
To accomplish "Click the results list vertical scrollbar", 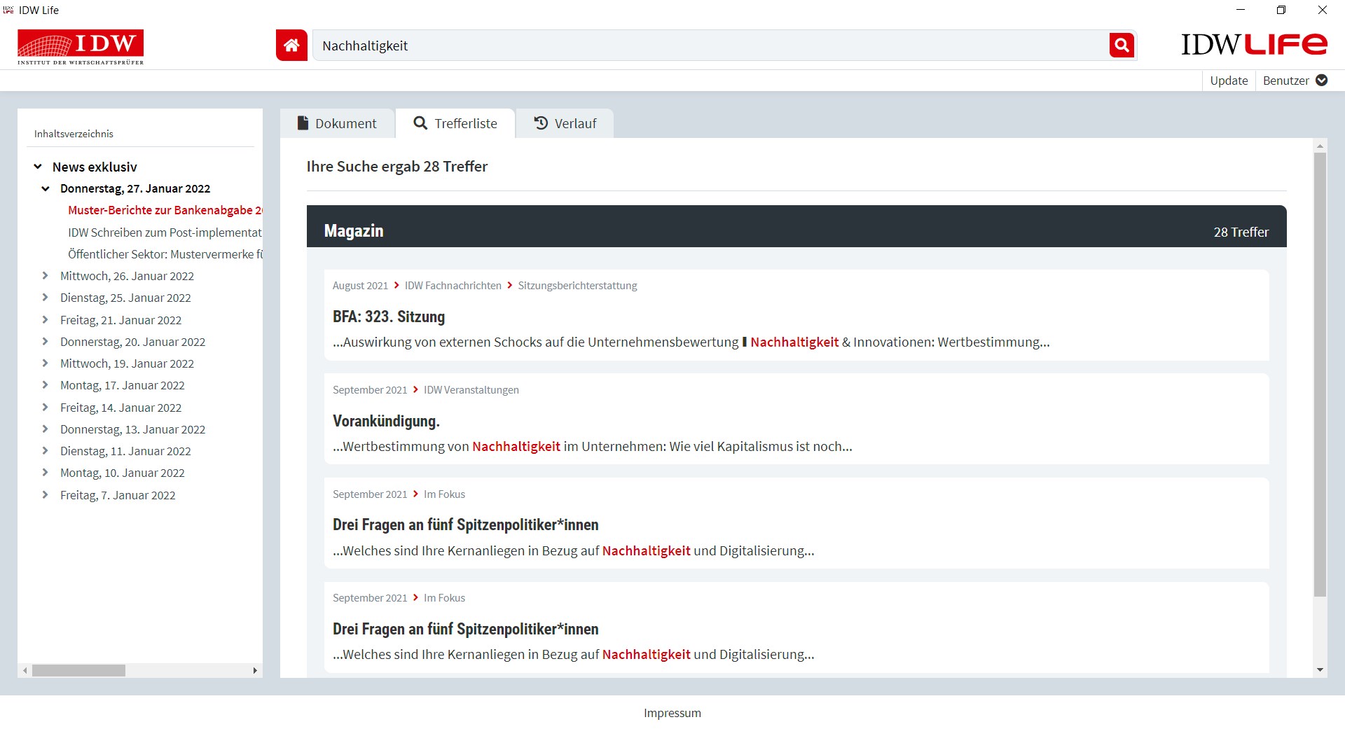I will (x=1320, y=375).
